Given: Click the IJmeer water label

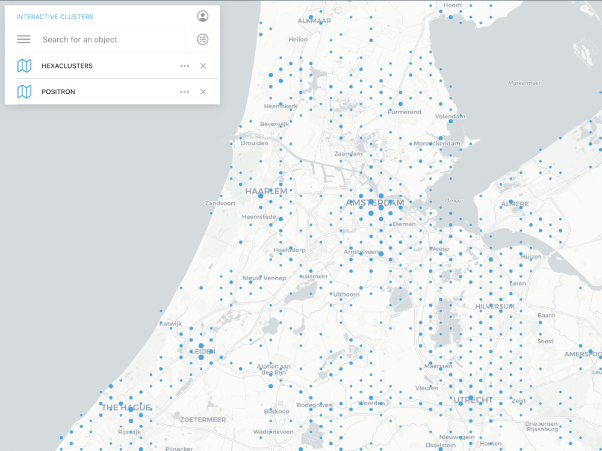Looking at the screenshot, I should pos(454,201).
